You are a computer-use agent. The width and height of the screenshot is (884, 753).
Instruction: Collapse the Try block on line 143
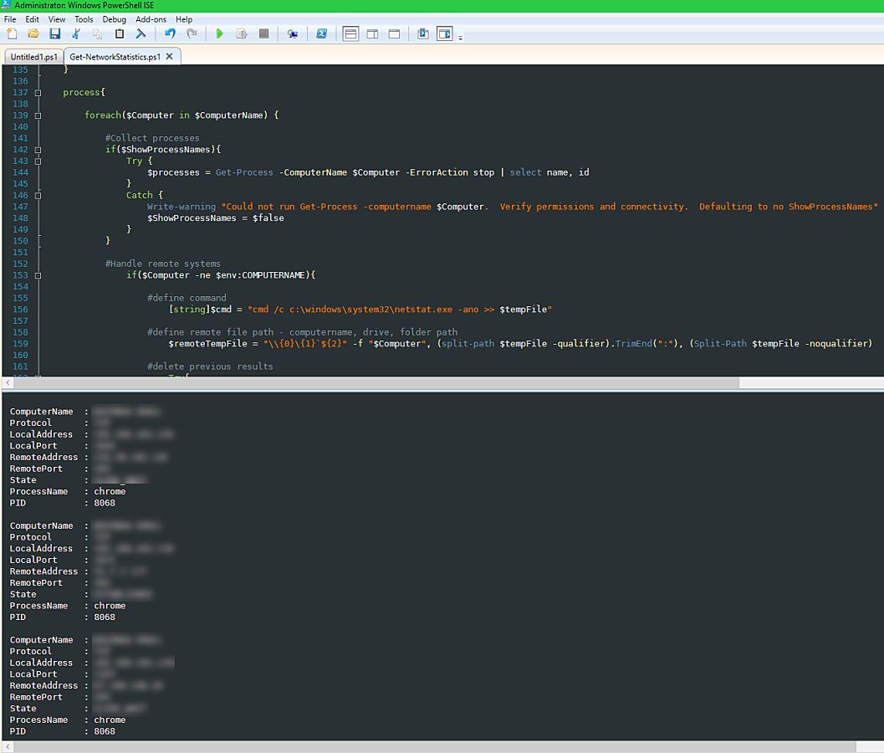tap(38, 161)
